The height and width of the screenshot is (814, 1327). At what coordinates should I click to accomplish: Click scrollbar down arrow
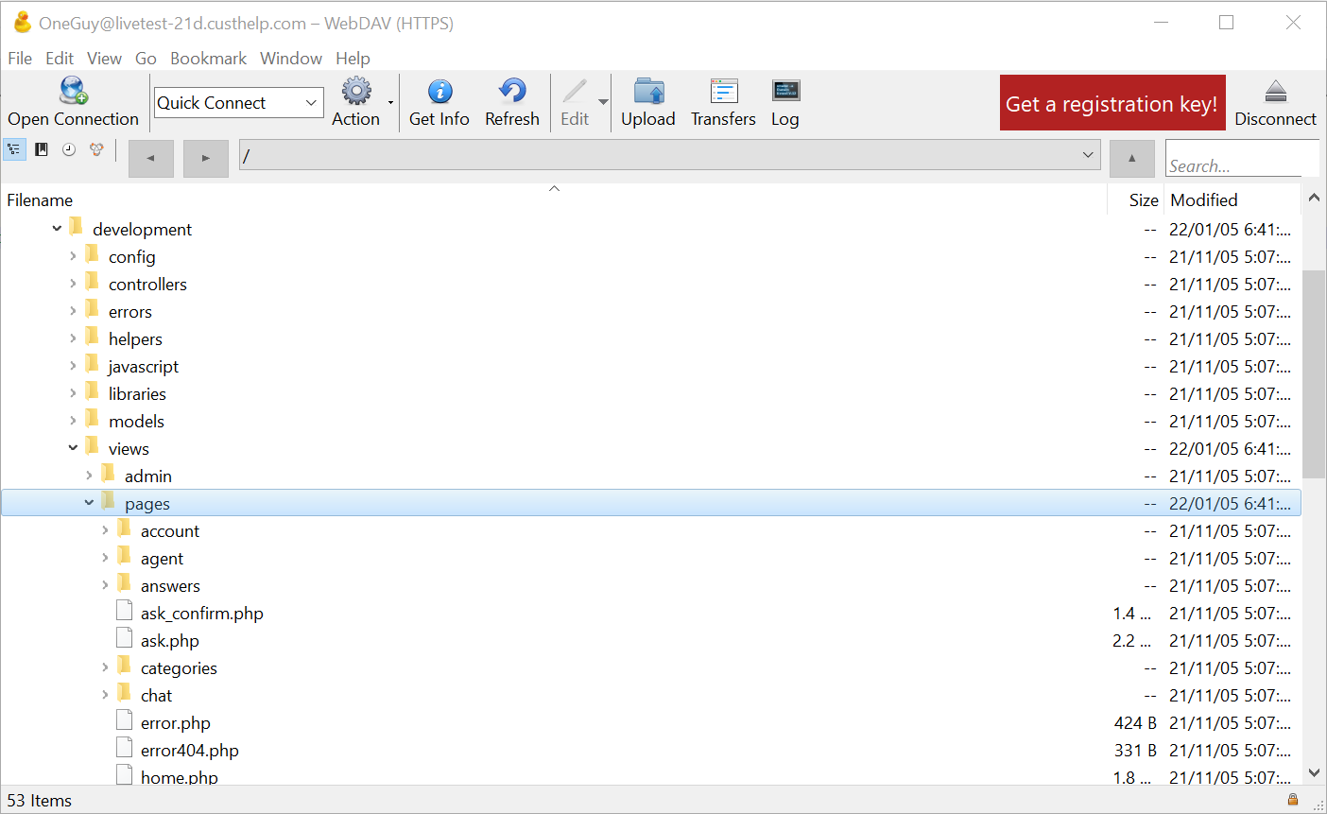pos(1314,772)
